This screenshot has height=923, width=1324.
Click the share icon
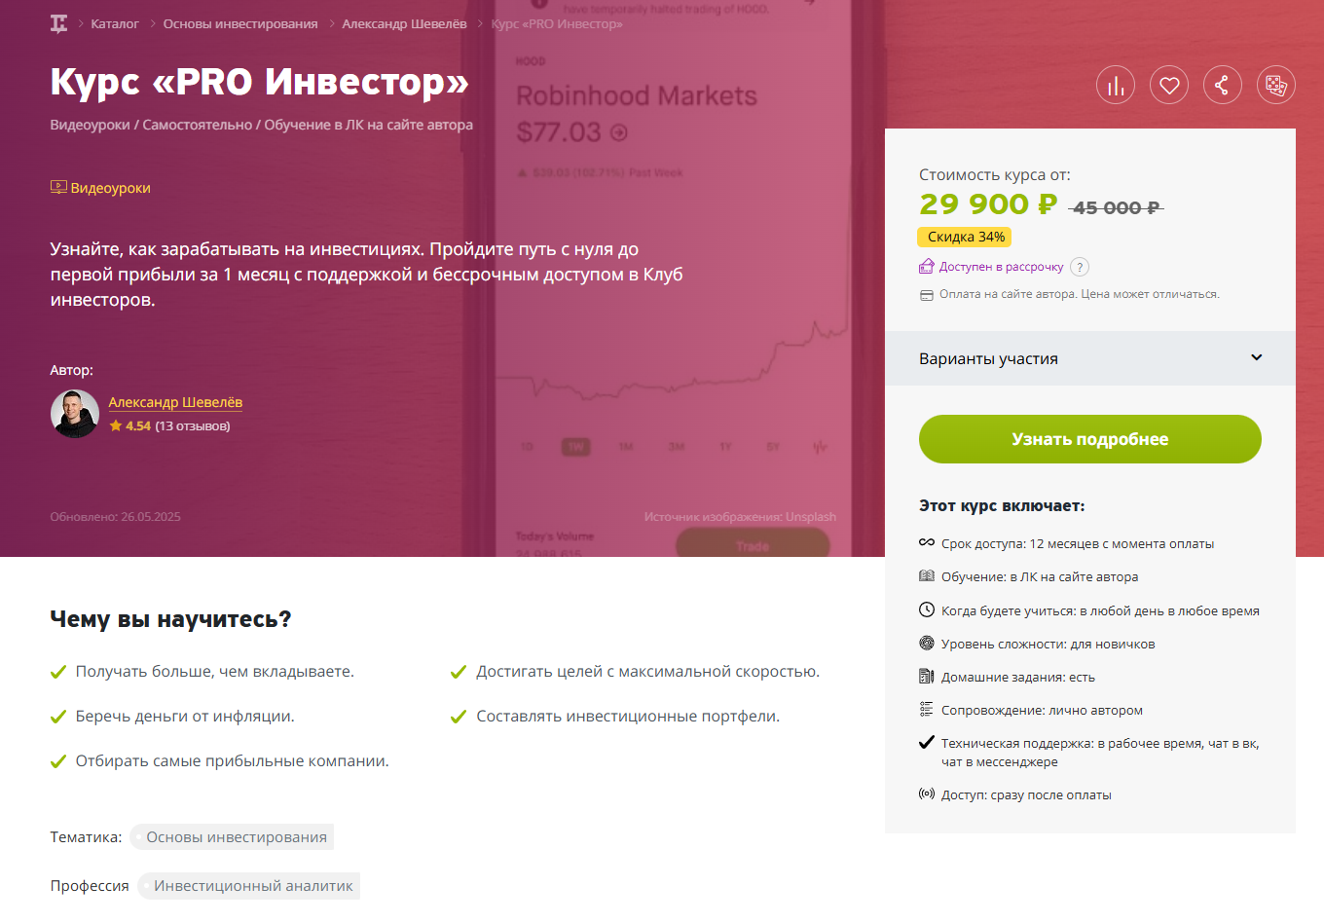(1223, 86)
